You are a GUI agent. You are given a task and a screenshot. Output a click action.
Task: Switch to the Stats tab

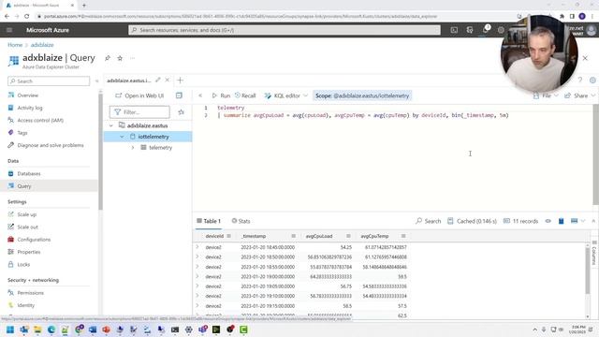coord(241,221)
